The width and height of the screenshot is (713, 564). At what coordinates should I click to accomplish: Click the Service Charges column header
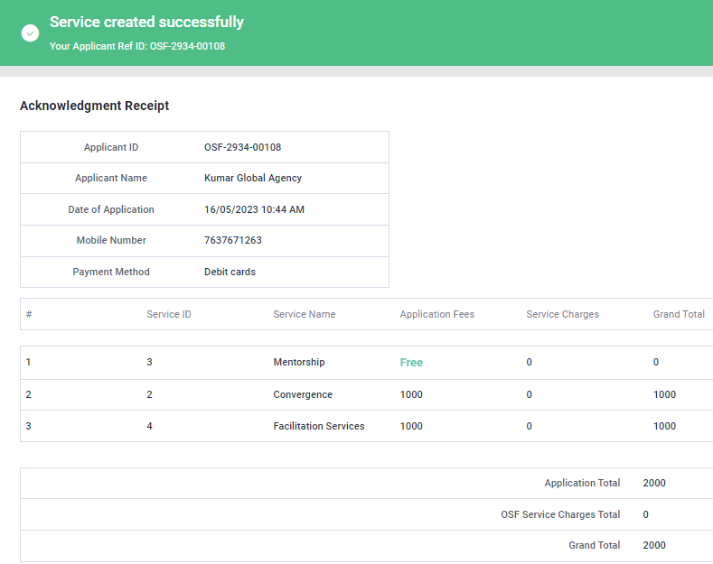coord(562,314)
